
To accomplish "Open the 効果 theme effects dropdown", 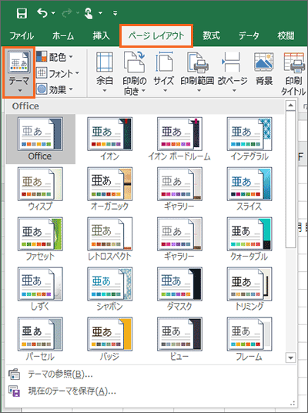I will point(55,89).
